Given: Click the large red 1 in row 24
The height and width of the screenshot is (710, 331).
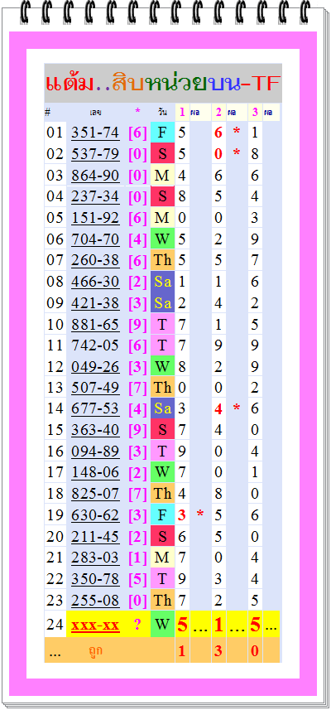Looking at the screenshot, I should point(218,625).
